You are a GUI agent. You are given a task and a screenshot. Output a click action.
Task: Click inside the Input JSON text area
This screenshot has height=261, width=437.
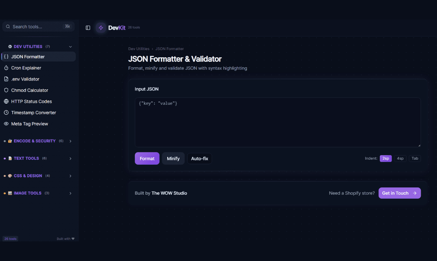tap(277, 122)
